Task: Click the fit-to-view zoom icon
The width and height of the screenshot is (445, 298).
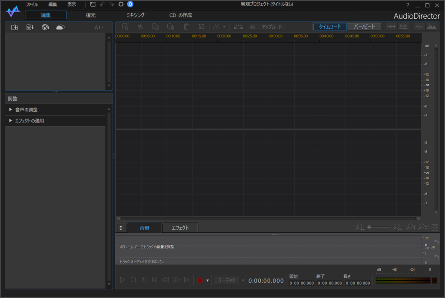Action: [x=435, y=227]
